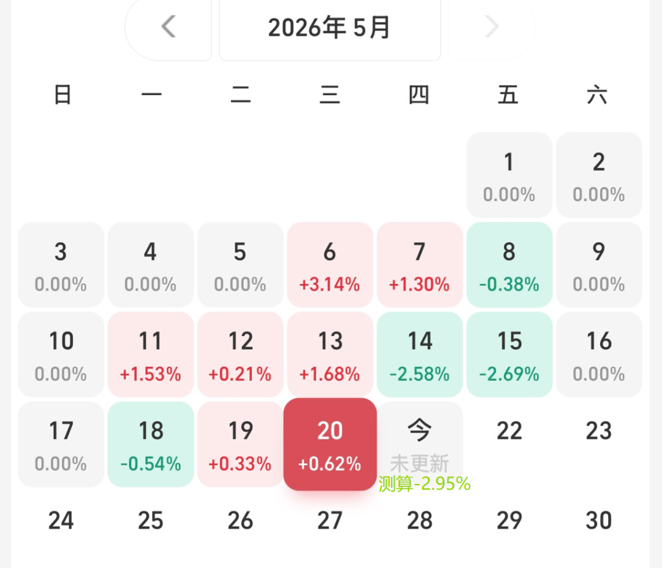Select day 5 in the calendar
662x568 pixels.
click(240, 265)
